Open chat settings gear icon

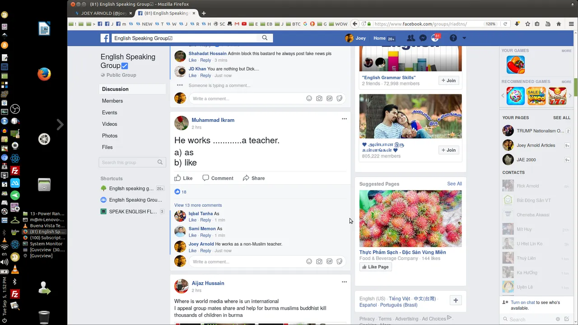click(x=558, y=319)
